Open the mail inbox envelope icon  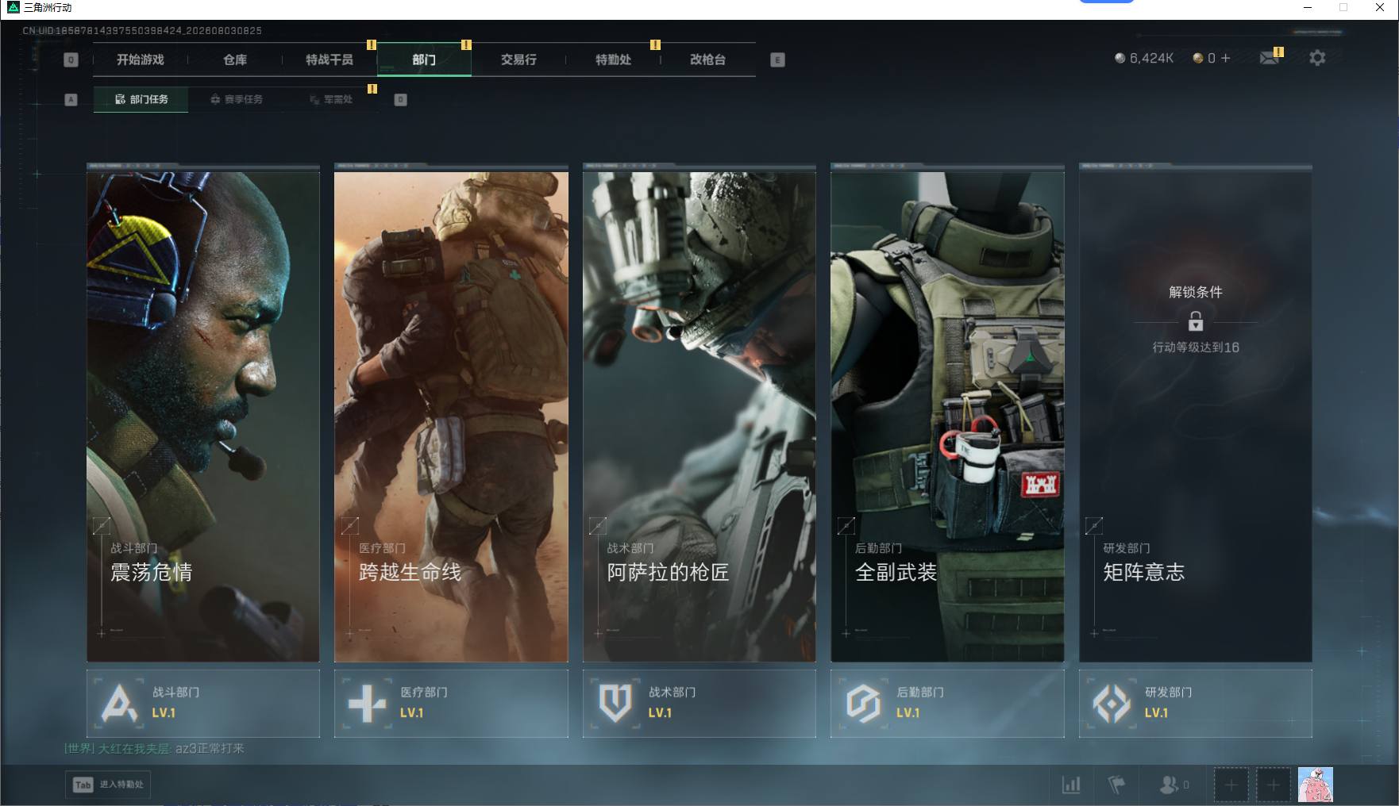(1270, 58)
